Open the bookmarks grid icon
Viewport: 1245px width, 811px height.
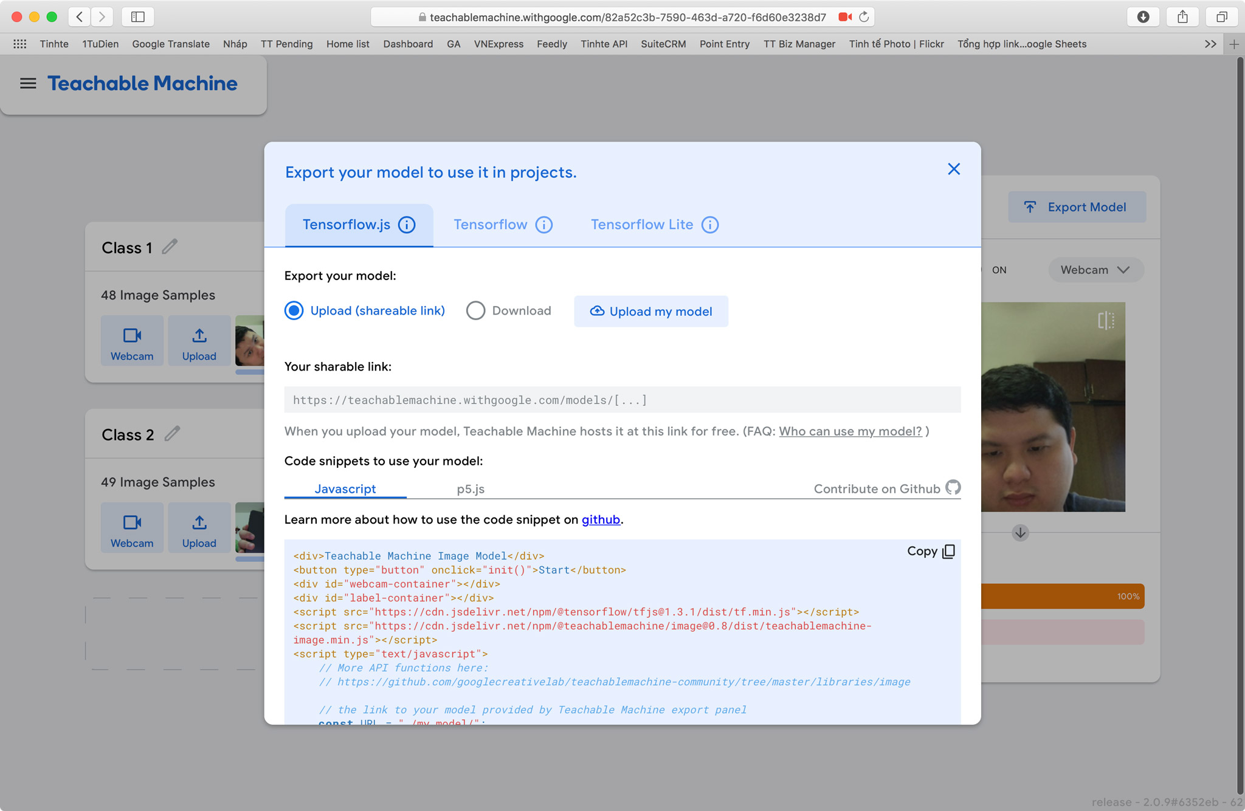click(20, 44)
